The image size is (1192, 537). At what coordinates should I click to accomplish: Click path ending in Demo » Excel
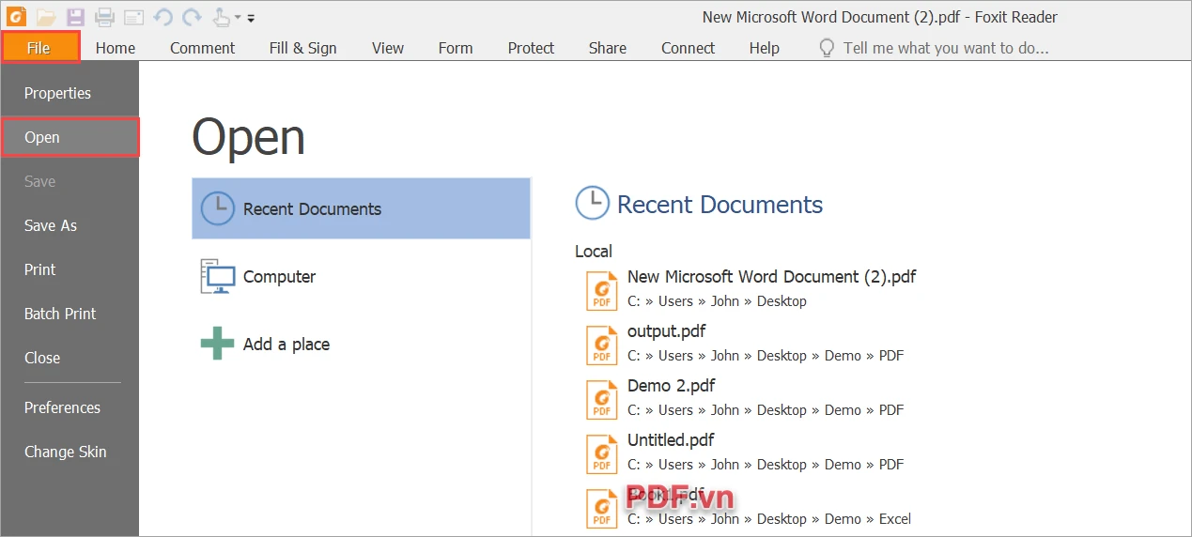769,519
